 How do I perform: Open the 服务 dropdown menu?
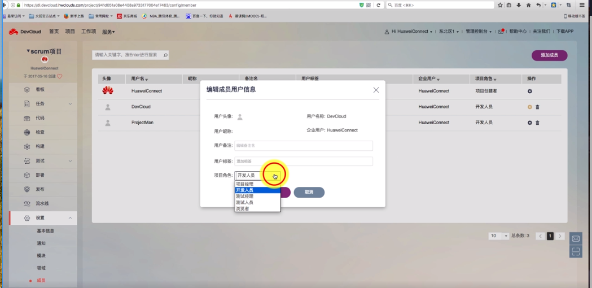click(x=108, y=32)
